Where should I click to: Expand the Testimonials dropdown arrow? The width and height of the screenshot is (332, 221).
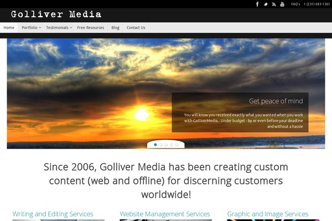click(x=71, y=28)
